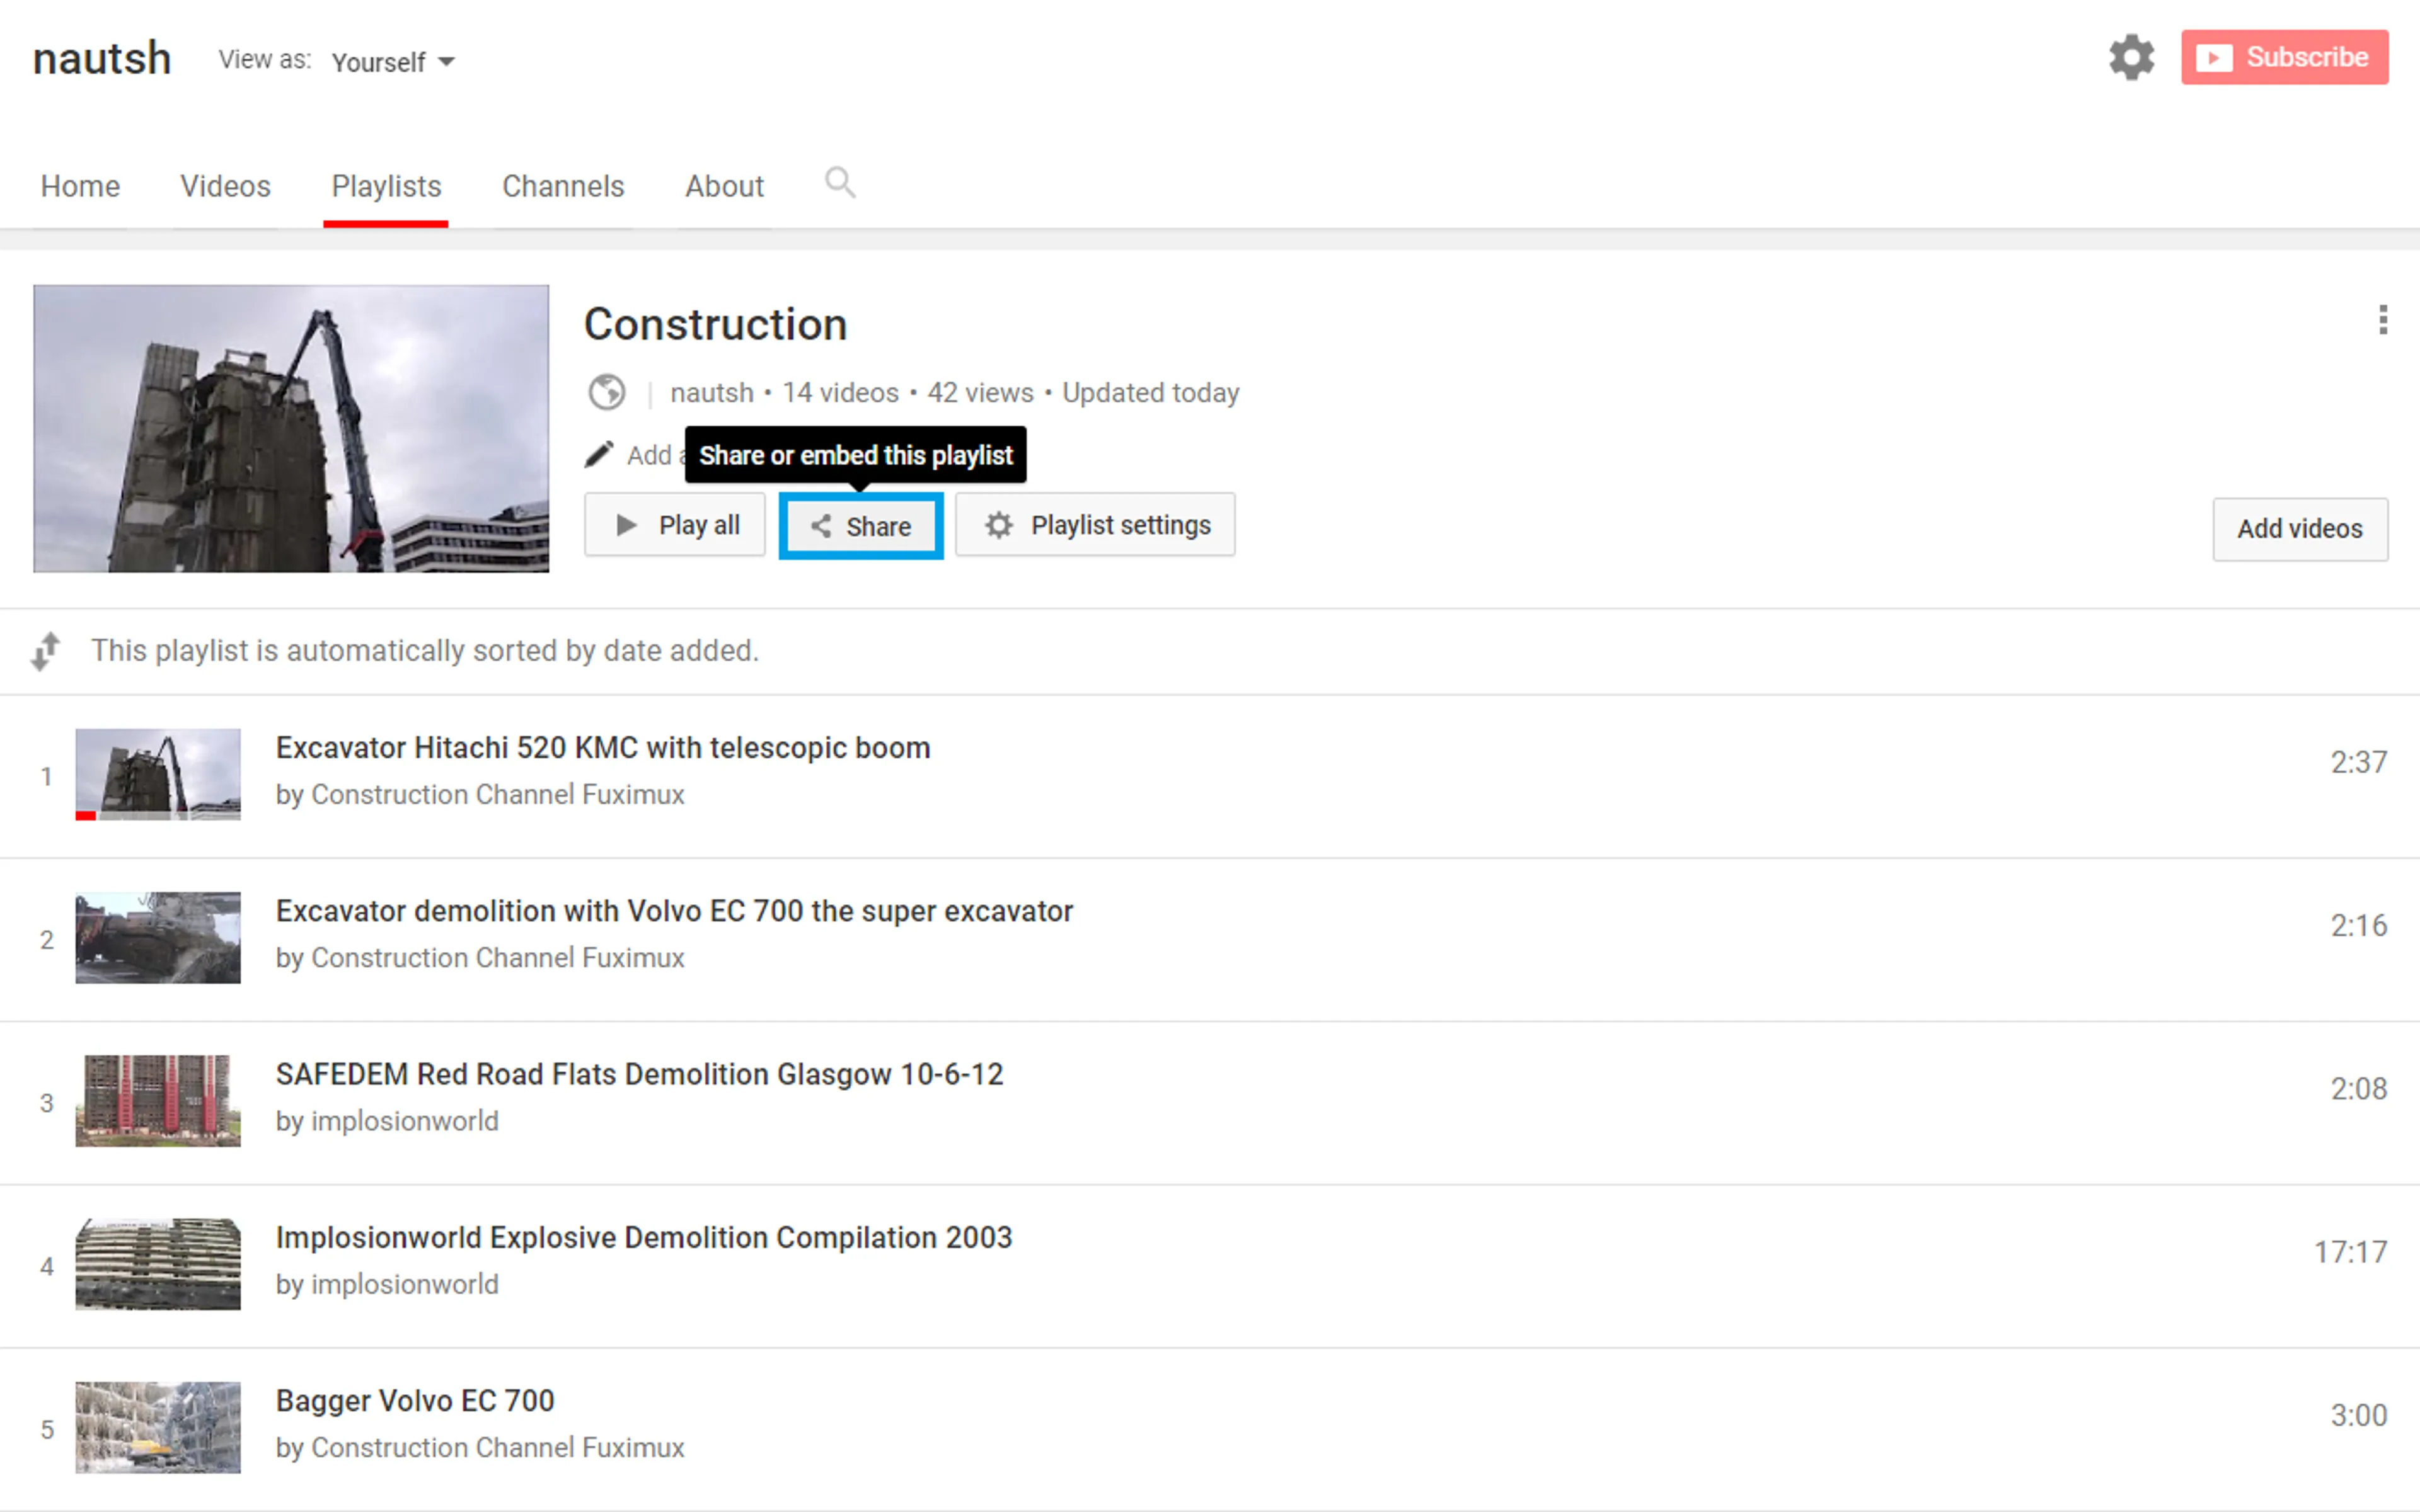Click the public globe privacy icon
Screen dimensions: 2420x1512
pyautogui.click(x=606, y=393)
